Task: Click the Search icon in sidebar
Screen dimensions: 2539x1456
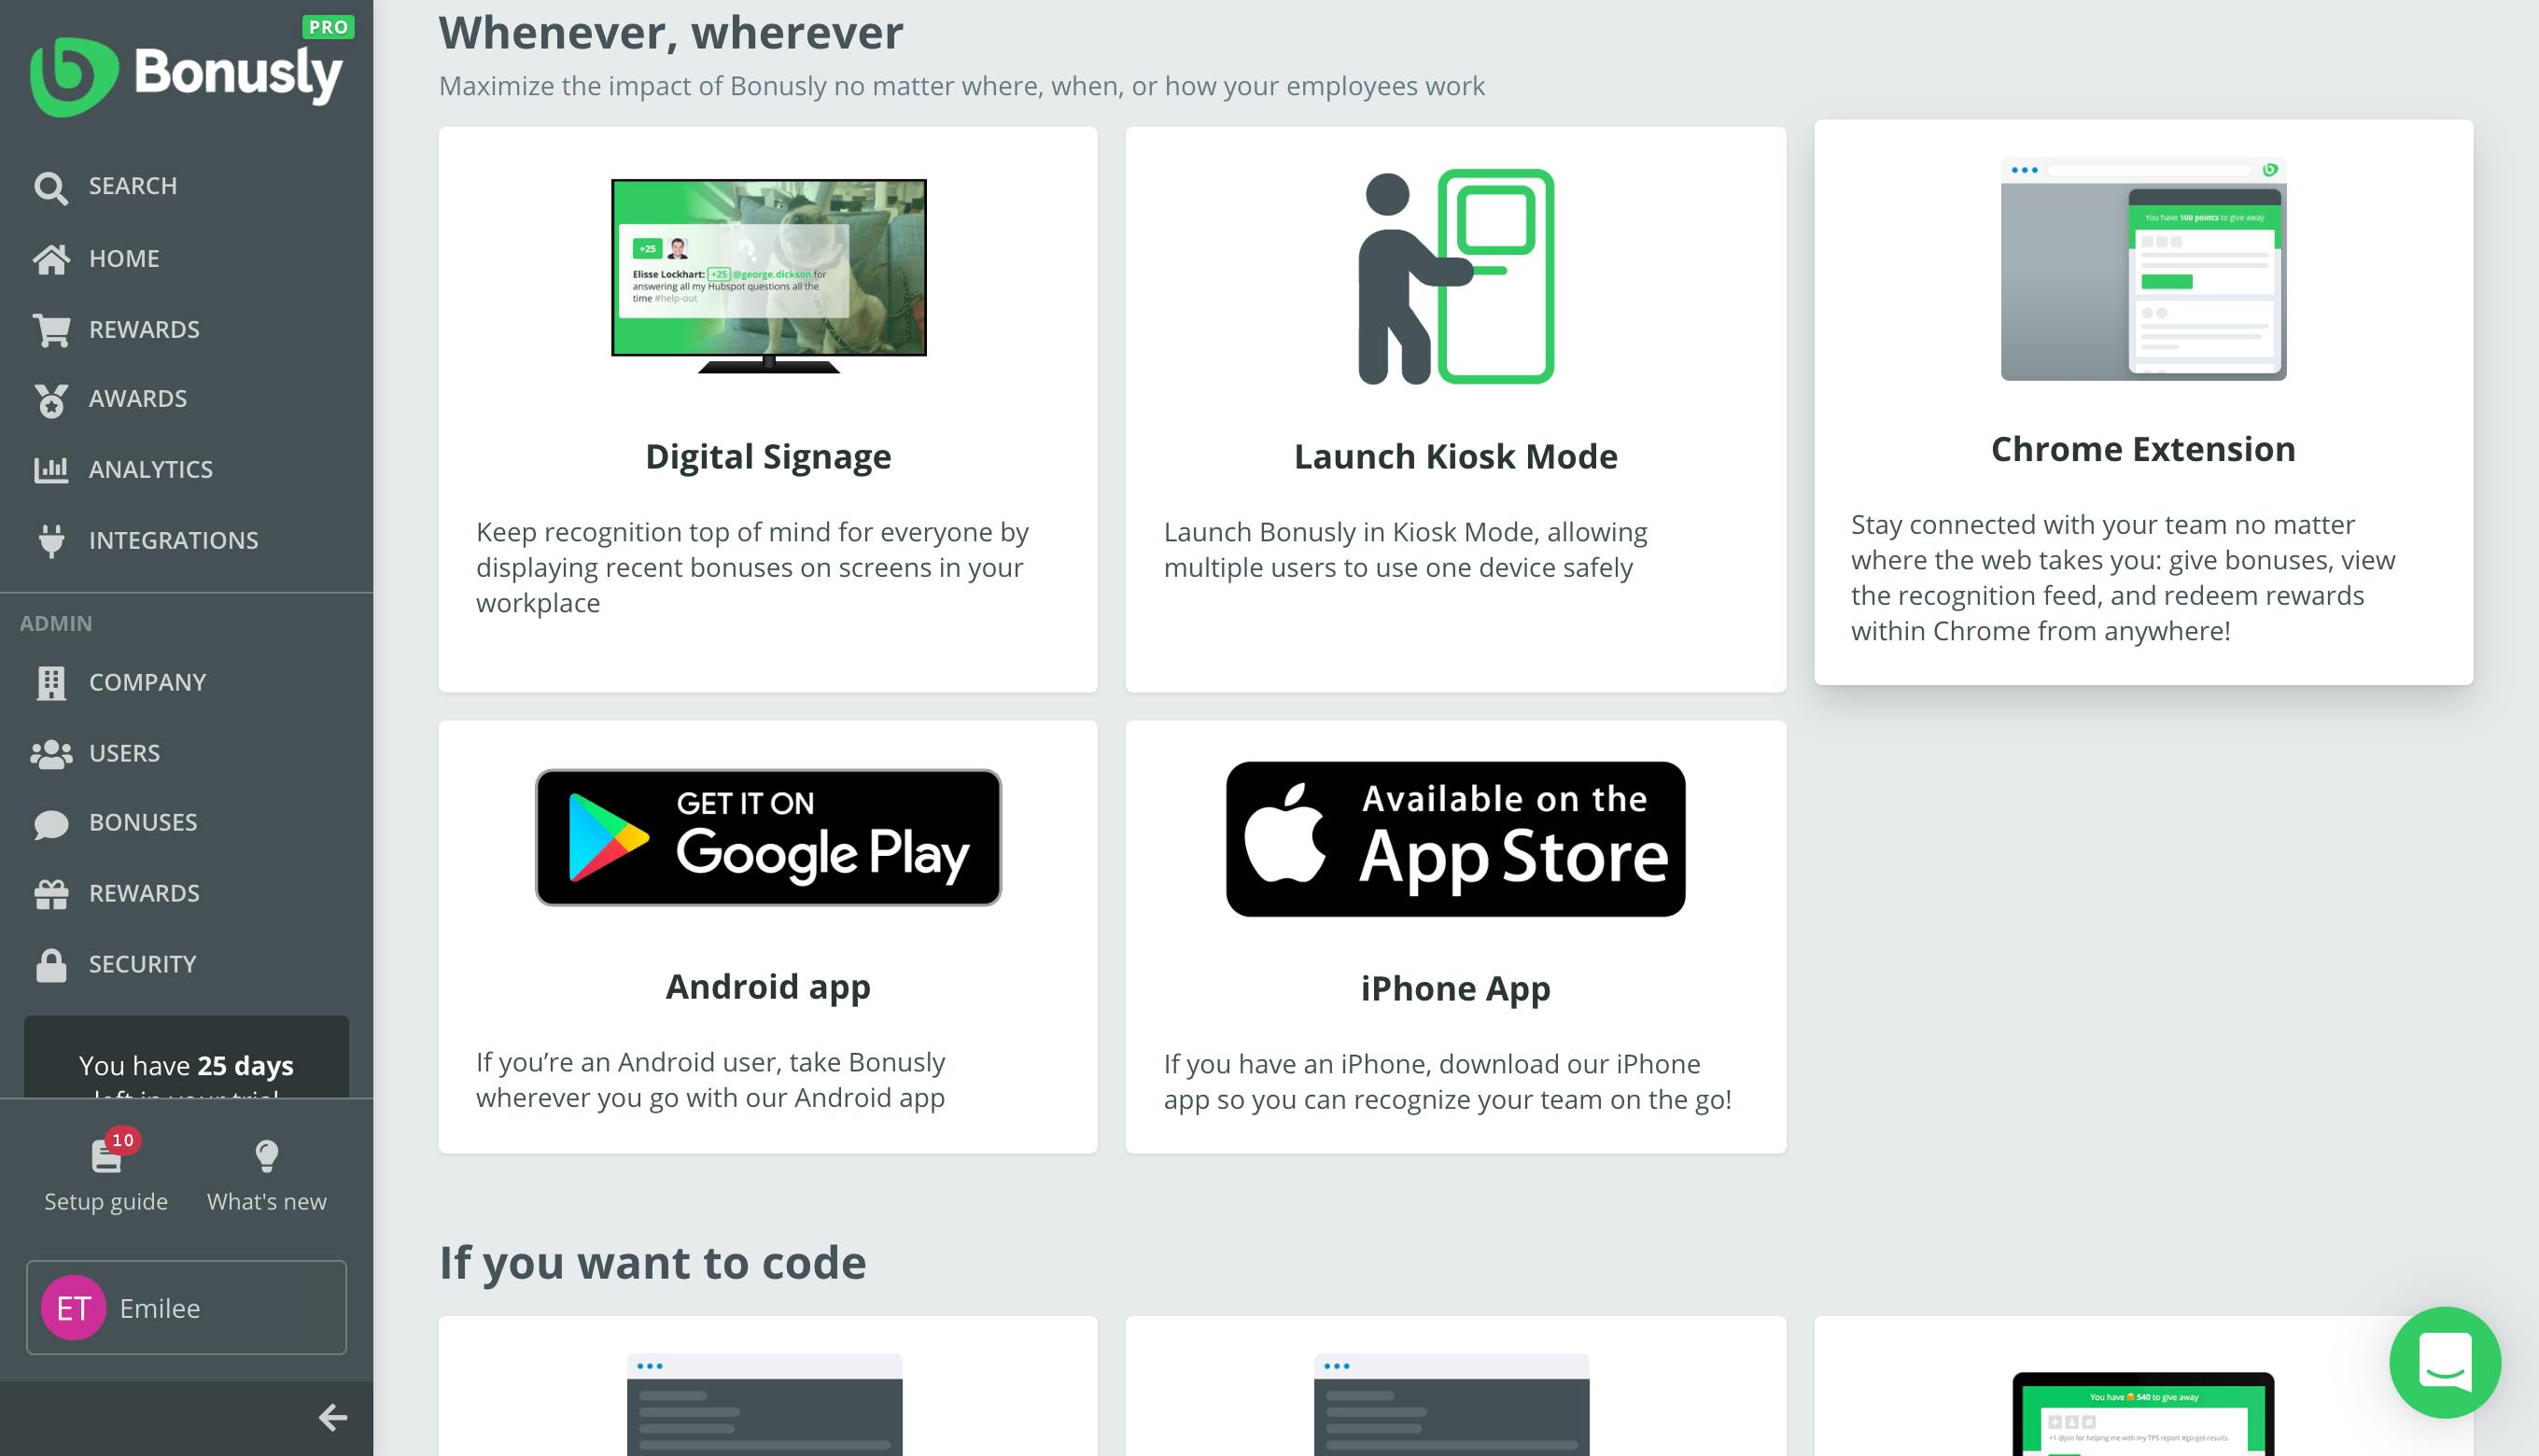Action: pyautogui.click(x=50, y=187)
